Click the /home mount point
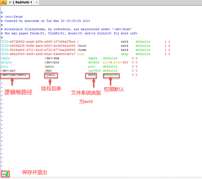 (x=82, y=50)
